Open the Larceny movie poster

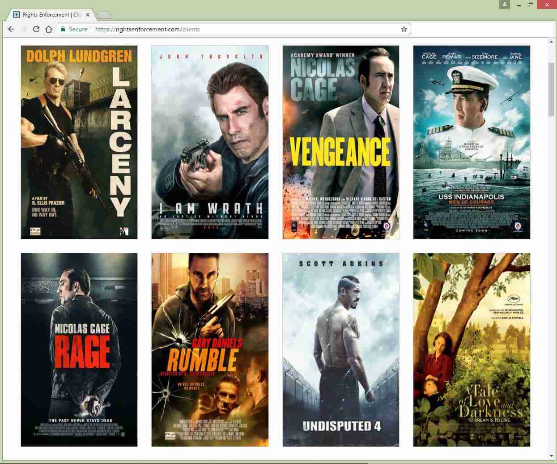point(79,142)
